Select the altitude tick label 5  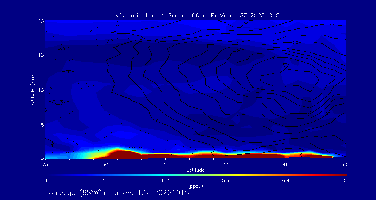(x=42, y=125)
